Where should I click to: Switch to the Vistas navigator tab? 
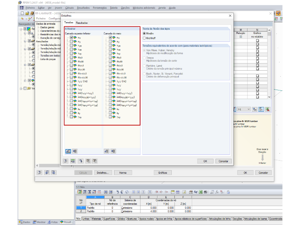[52, 222]
